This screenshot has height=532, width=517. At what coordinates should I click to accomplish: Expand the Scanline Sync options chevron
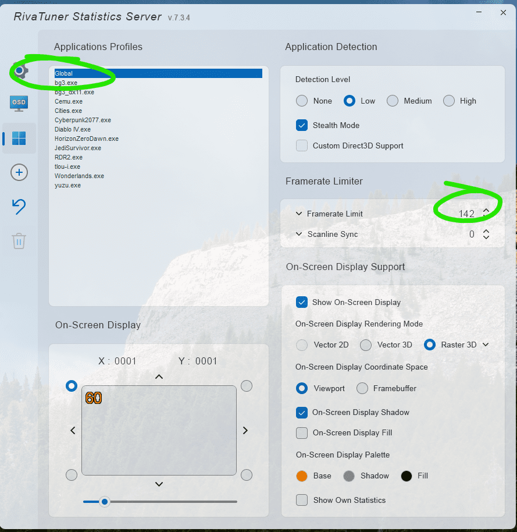(x=299, y=234)
